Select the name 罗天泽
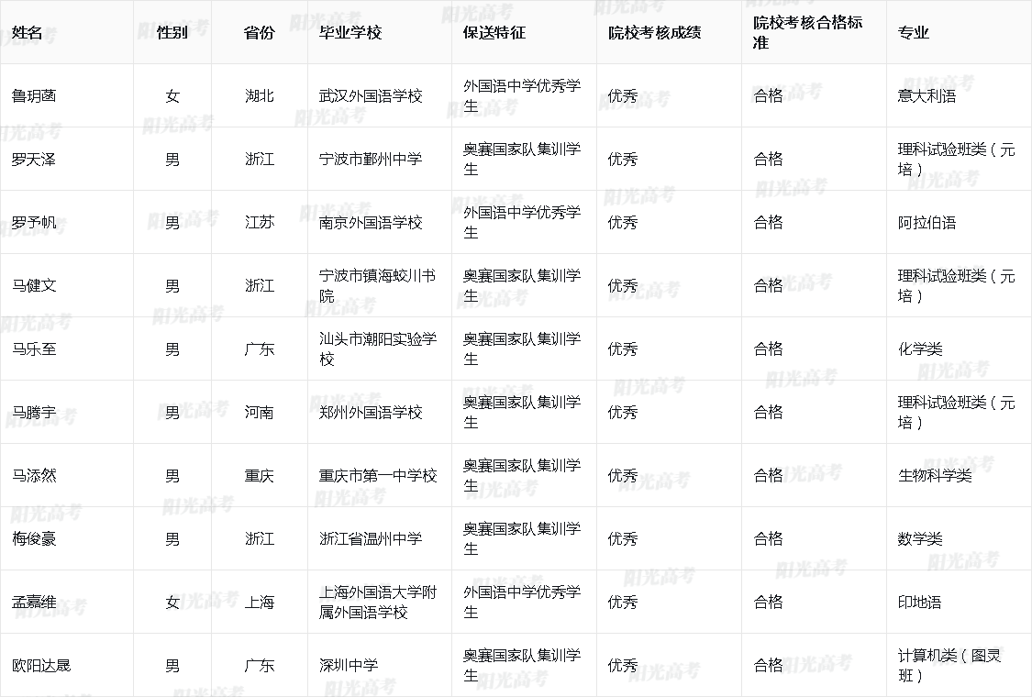Viewport: 1032px width, 697px height. pos(34,160)
